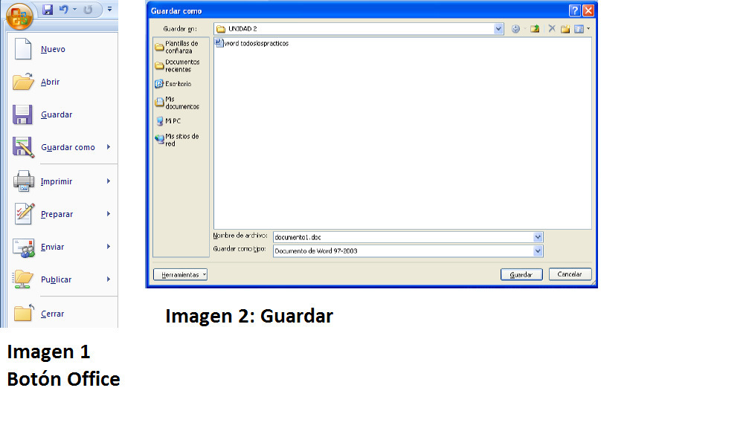
Task: Click the round Office button
Action: (19, 15)
